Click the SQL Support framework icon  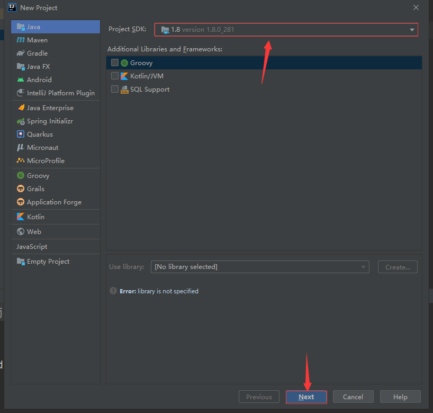(x=124, y=89)
